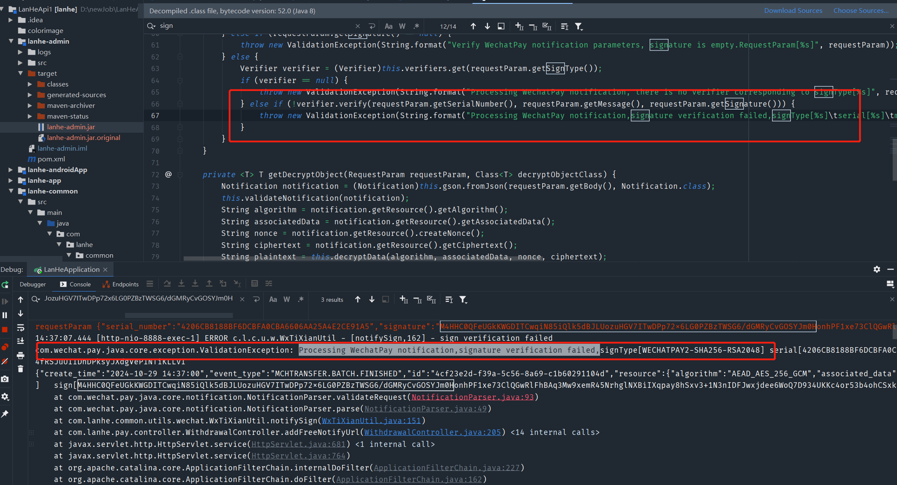Toggle Regex option in console search bar
This screenshot has width=897, height=485.
[301, 300]
